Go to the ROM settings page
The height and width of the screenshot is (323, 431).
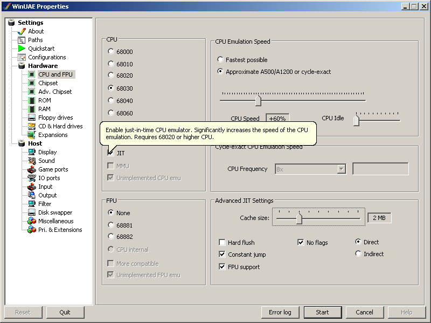pyautogui.click(x=45, y=100)
